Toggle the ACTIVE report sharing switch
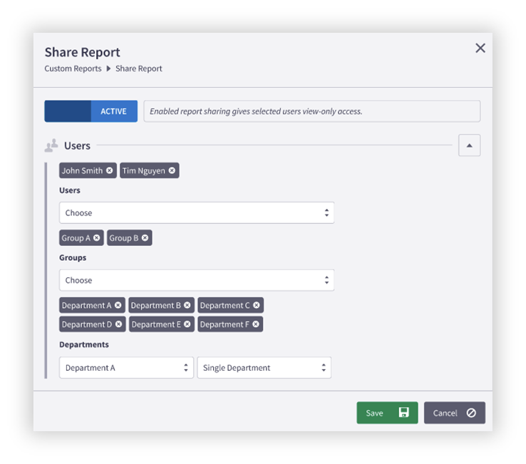526x464 pixels. (x=91, y=111)
